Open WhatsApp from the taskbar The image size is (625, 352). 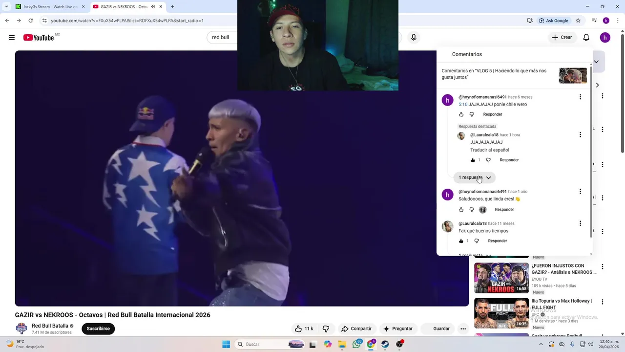point(357,344)
